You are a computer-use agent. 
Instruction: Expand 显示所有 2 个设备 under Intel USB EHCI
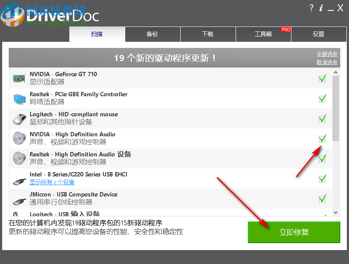point(51,182)
